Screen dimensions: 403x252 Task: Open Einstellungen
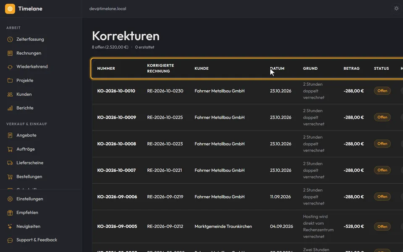[x=30, y=199]
